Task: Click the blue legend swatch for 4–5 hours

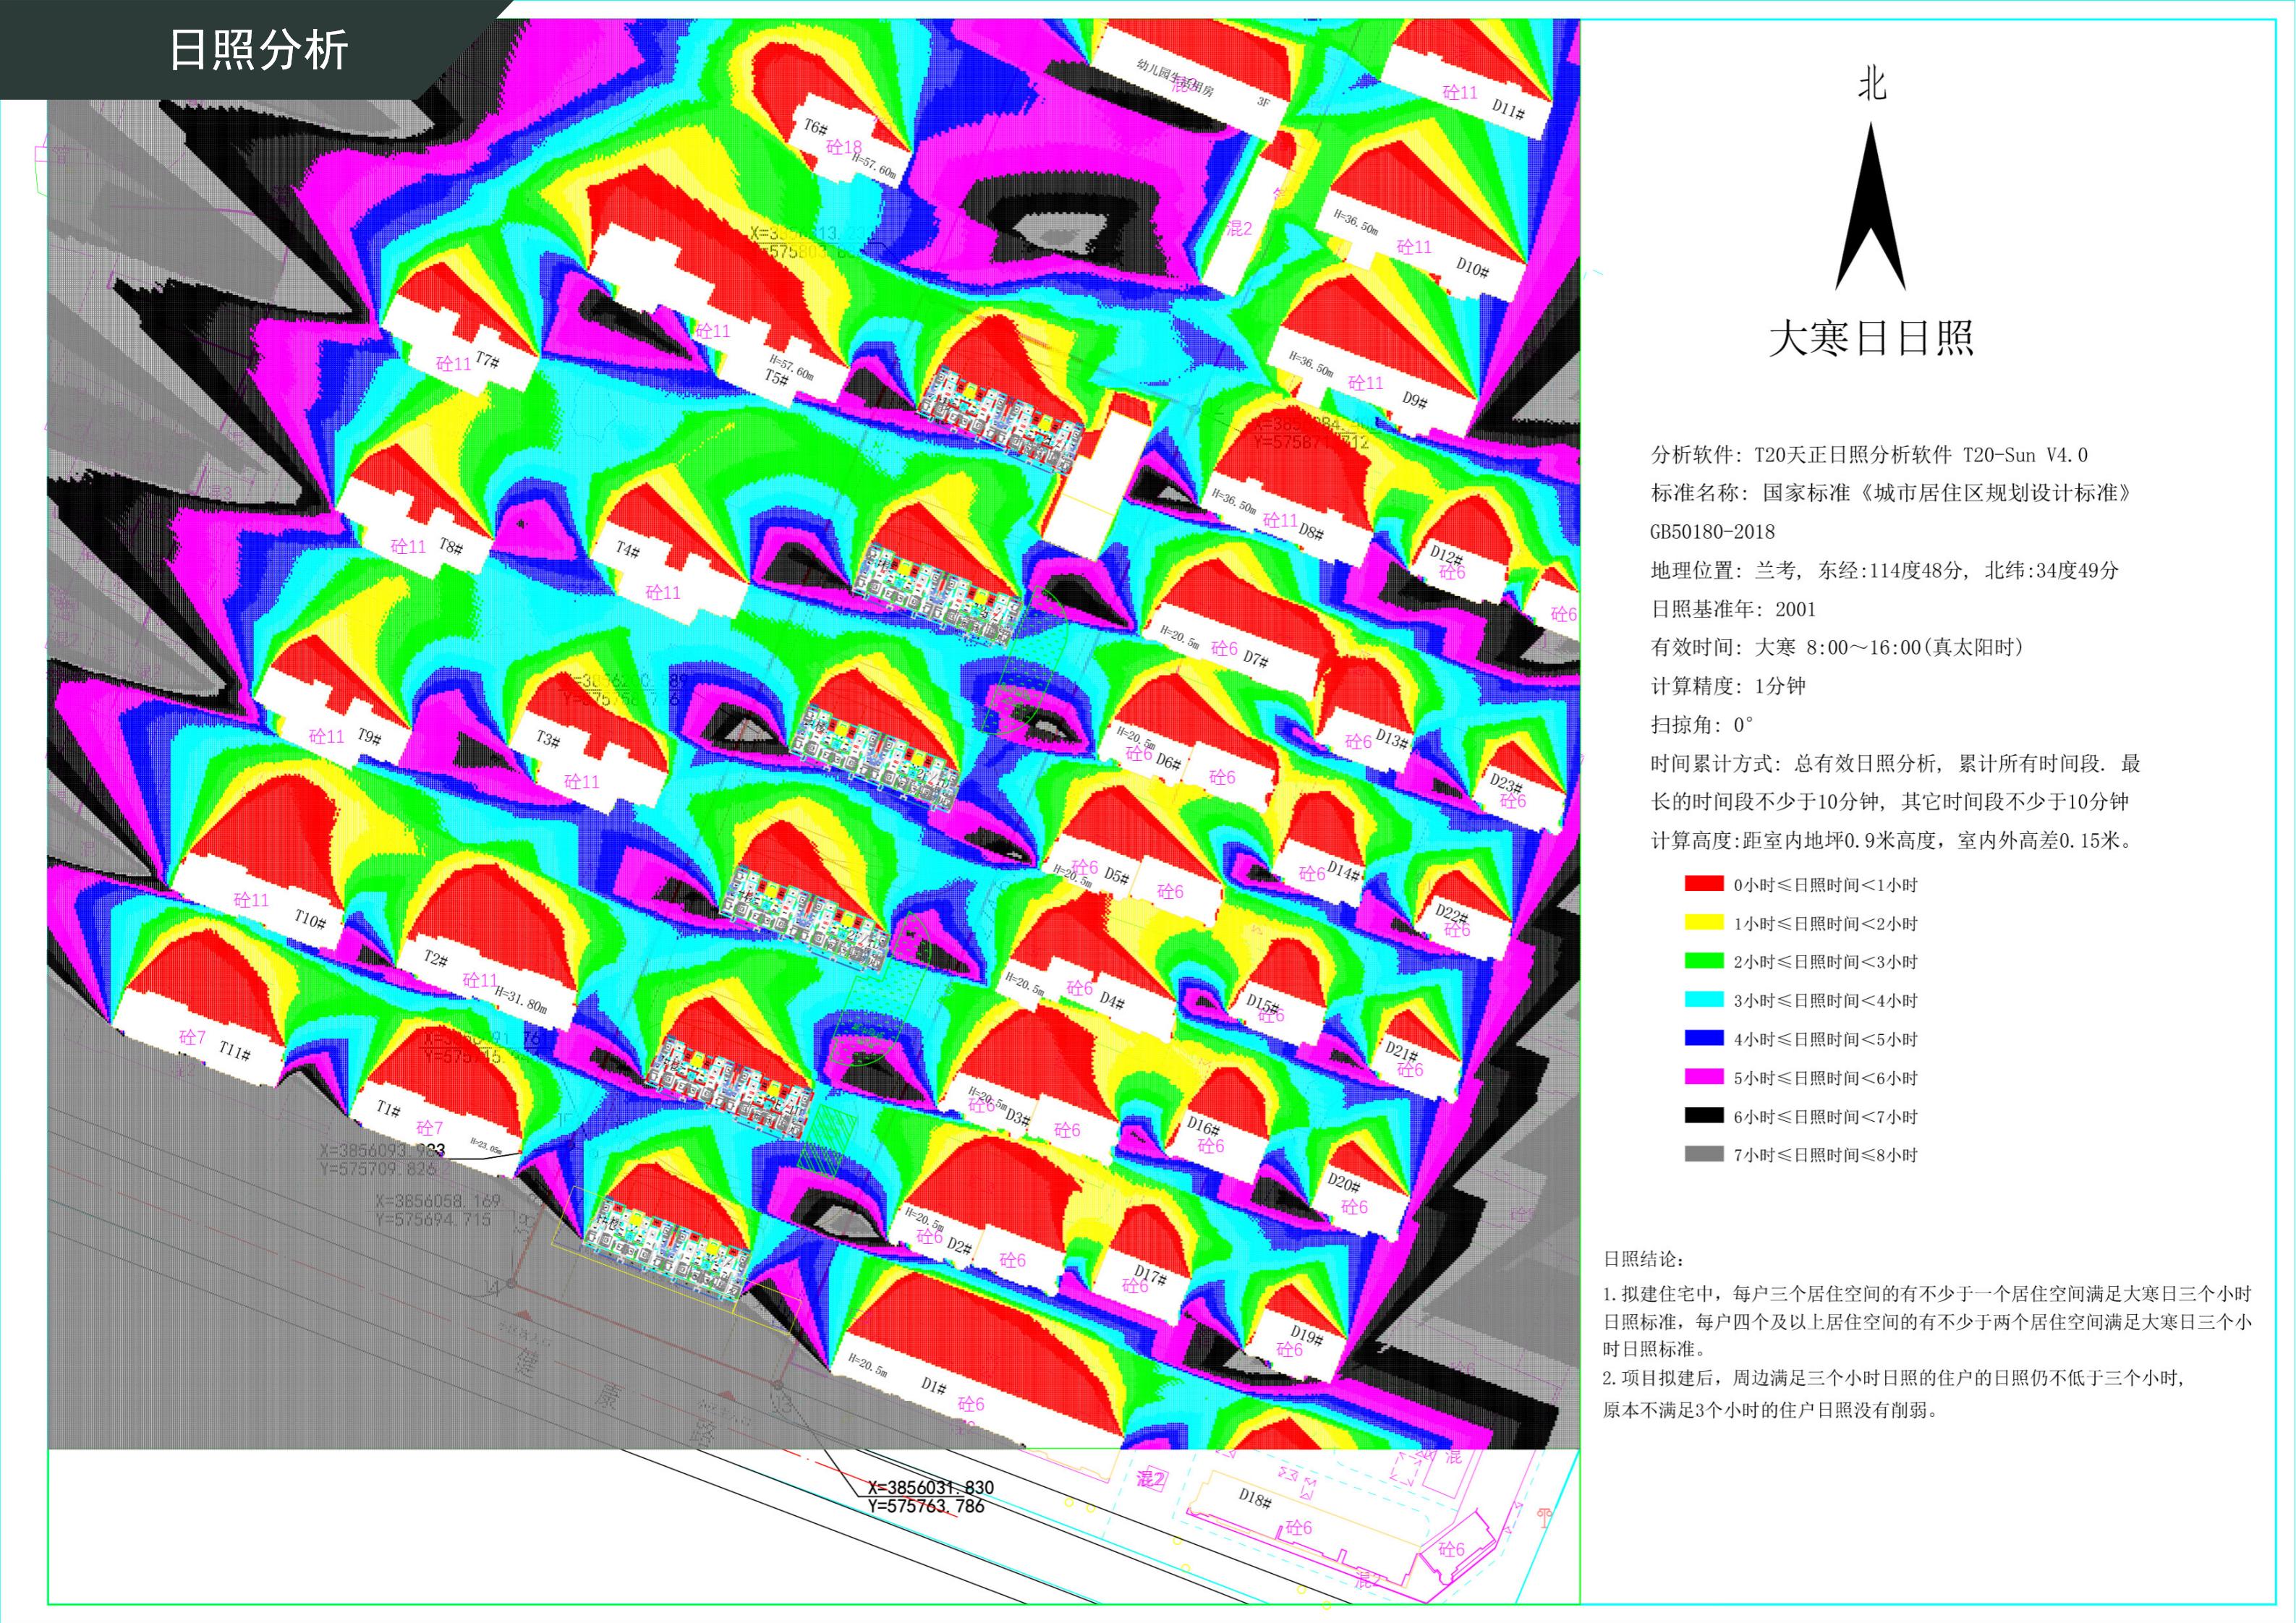Action: pos(1704,1038)
